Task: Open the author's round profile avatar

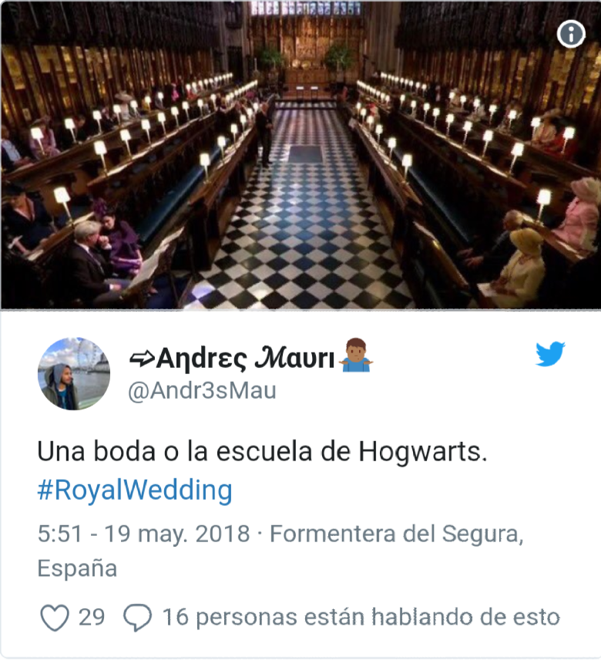Action: tap(74, 373)
